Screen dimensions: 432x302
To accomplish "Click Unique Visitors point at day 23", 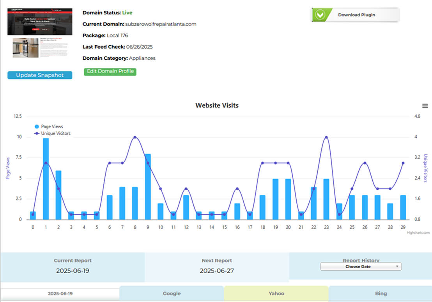I will click(x=326, y=137).
